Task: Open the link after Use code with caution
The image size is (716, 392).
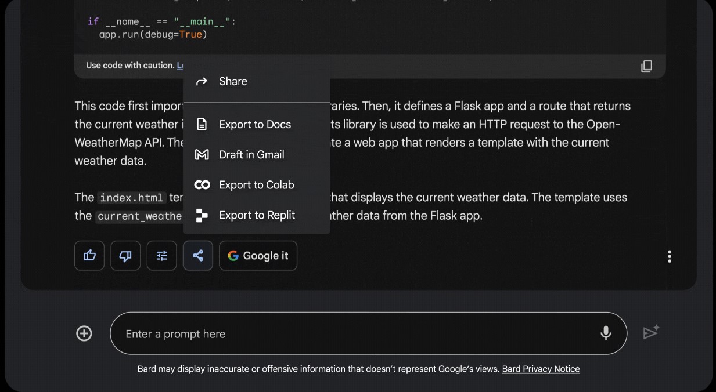Action: 180,66
